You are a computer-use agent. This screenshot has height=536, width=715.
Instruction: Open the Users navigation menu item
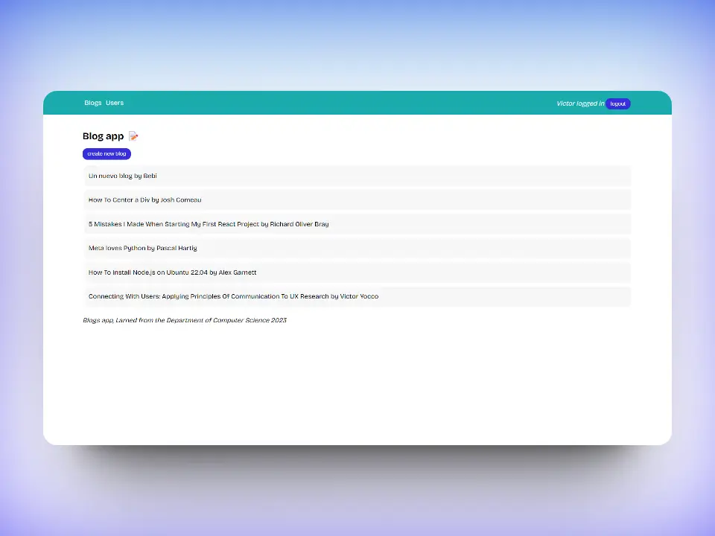(114, 103)
